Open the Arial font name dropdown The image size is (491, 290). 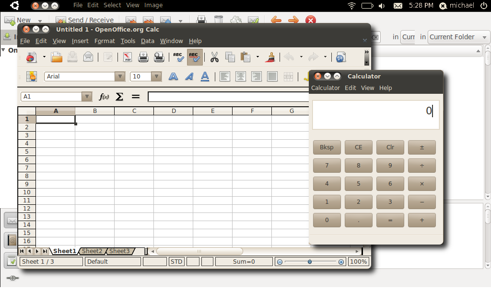[x=120, y=77]
